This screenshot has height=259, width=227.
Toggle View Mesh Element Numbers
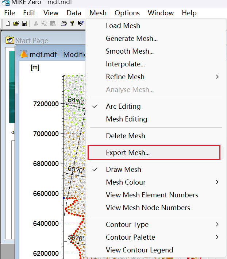click(156, 195)
